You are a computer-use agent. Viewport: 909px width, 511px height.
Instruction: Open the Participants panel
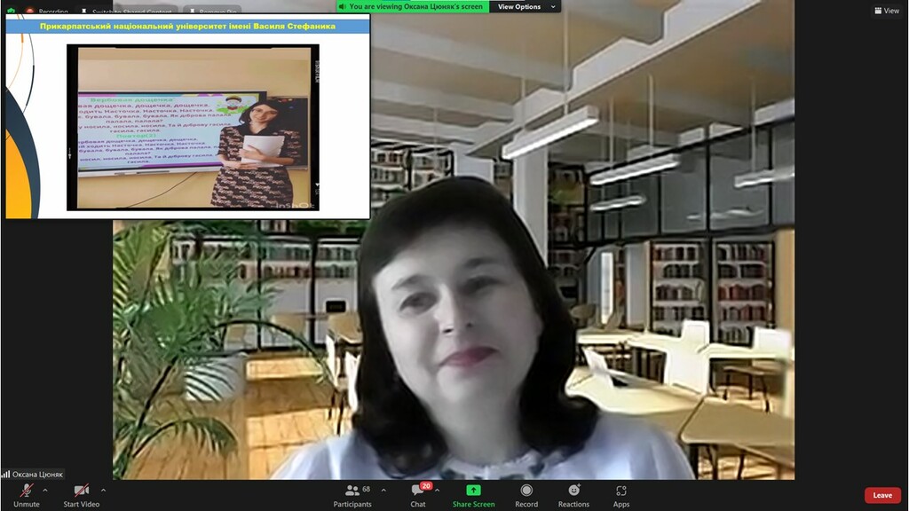(352, 491)
